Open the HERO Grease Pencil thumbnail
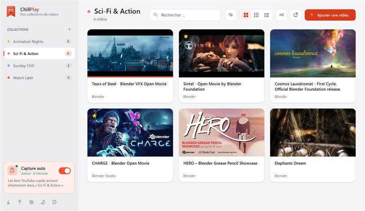Screen dimensions: 365x211 (x=221, y=133)
